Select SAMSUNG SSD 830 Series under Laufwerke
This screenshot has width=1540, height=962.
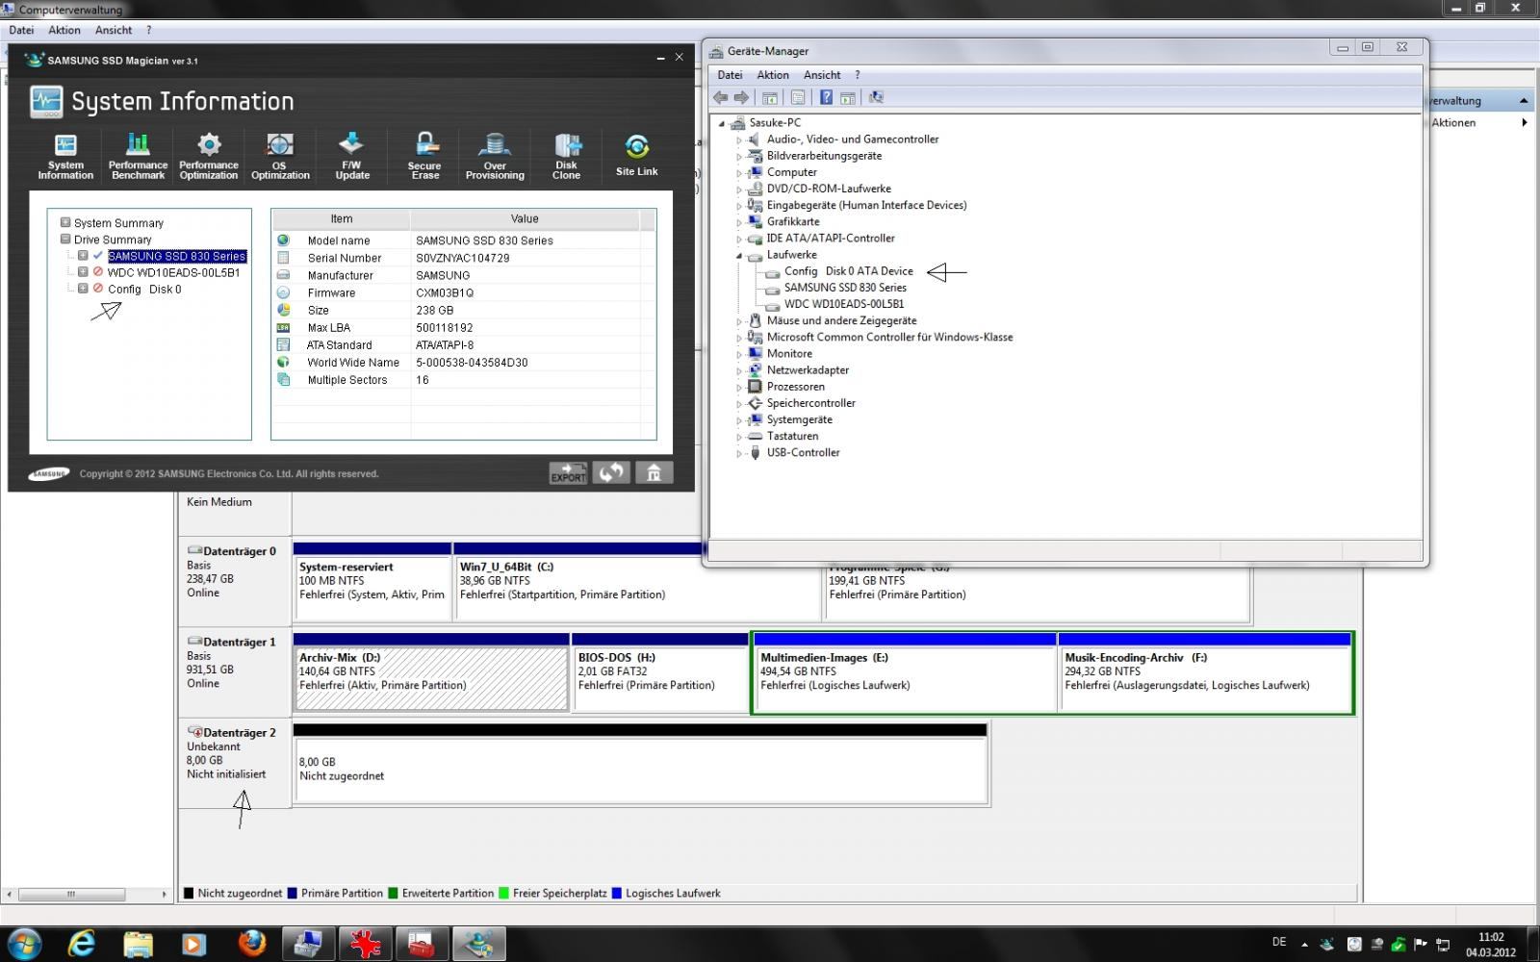point(845,288)
